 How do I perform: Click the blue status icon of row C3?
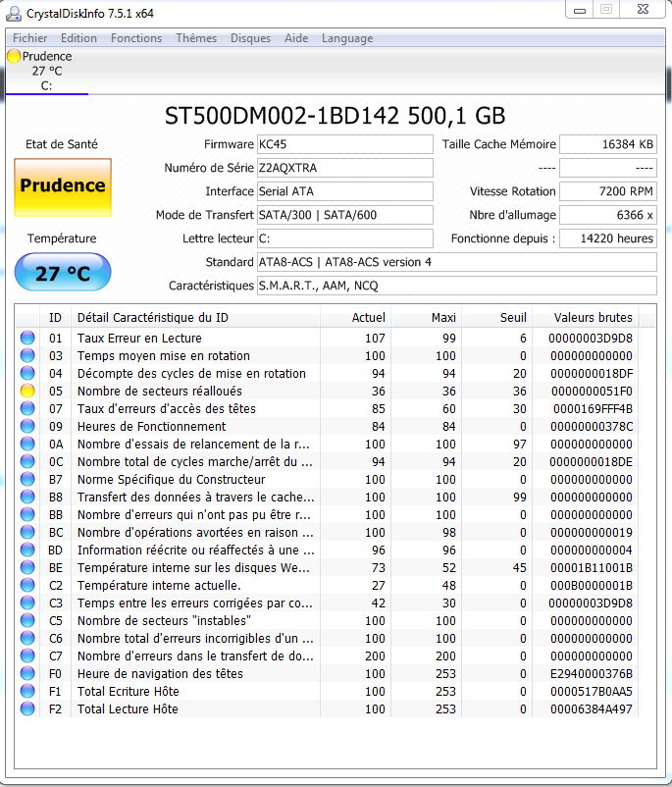[x=27, y=603]
